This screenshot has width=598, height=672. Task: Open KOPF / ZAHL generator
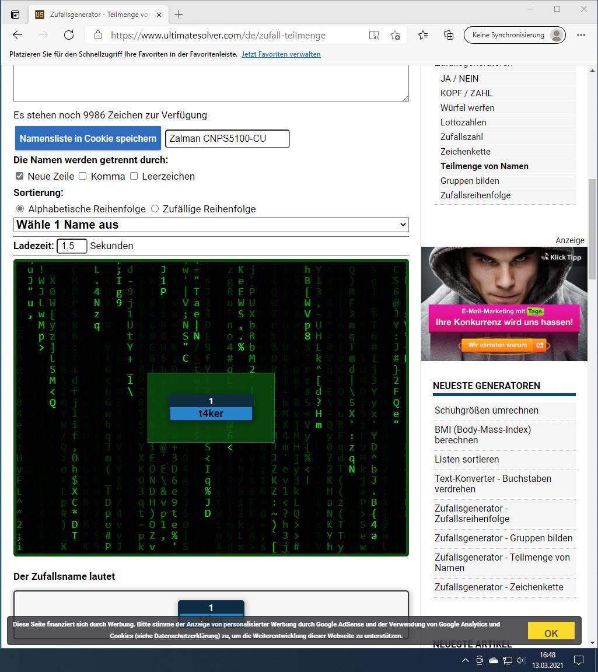point(466,93)
